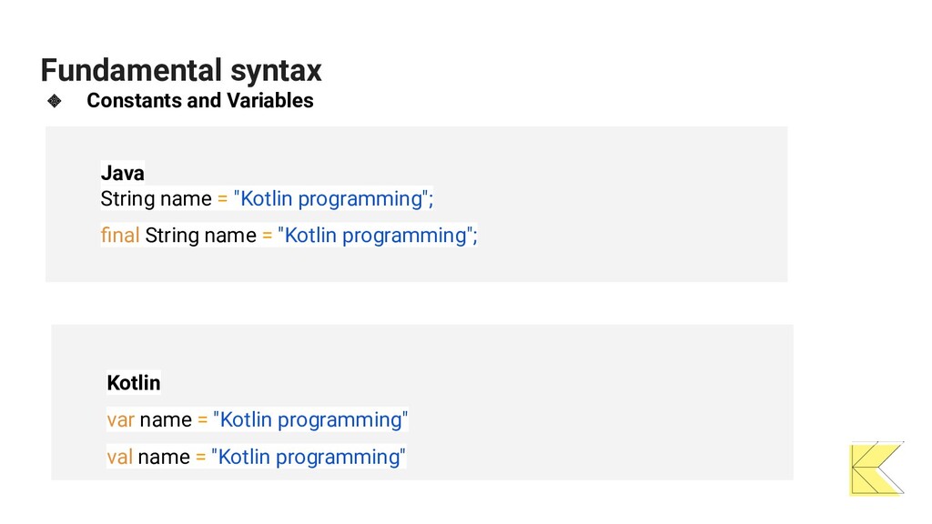This screenshot has width=932, height=524.
Task: Click the Kotlin logo icon
Action: (x=876, y=469)
